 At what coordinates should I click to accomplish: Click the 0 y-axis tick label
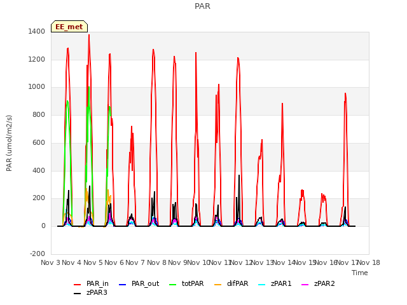pyautogui.click(x=43, y=226)
